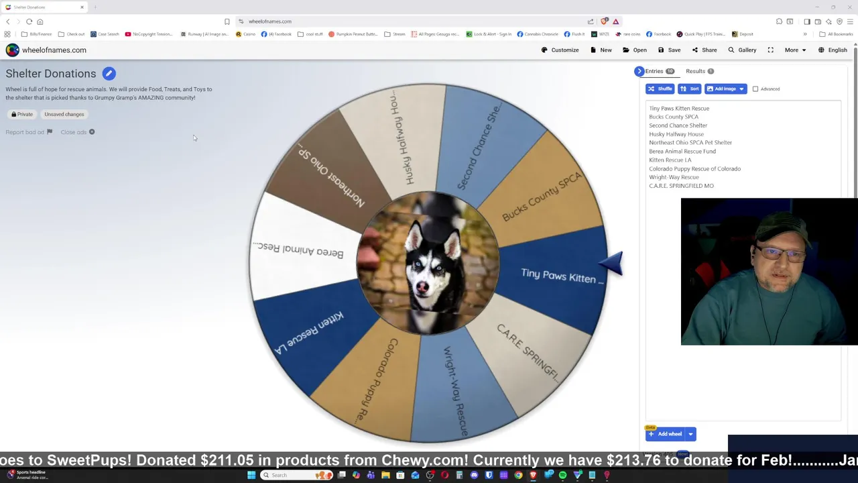Reload the browser page
The image size is (858, 483).
(29, 21)
